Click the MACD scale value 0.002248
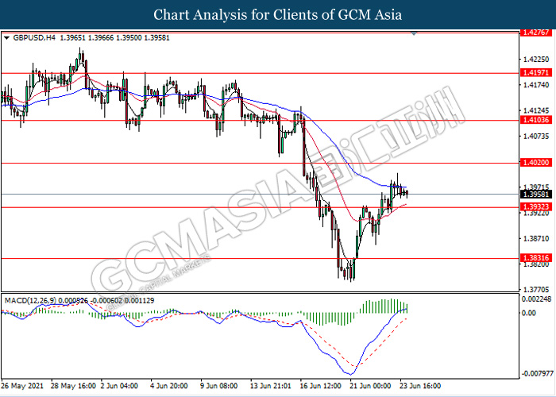 pos(536,299)
